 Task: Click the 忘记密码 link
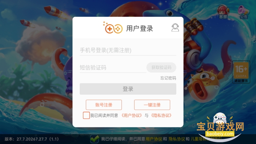pos(168,78)
